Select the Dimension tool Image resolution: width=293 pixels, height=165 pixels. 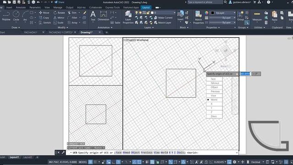click(x=103, y=16)
